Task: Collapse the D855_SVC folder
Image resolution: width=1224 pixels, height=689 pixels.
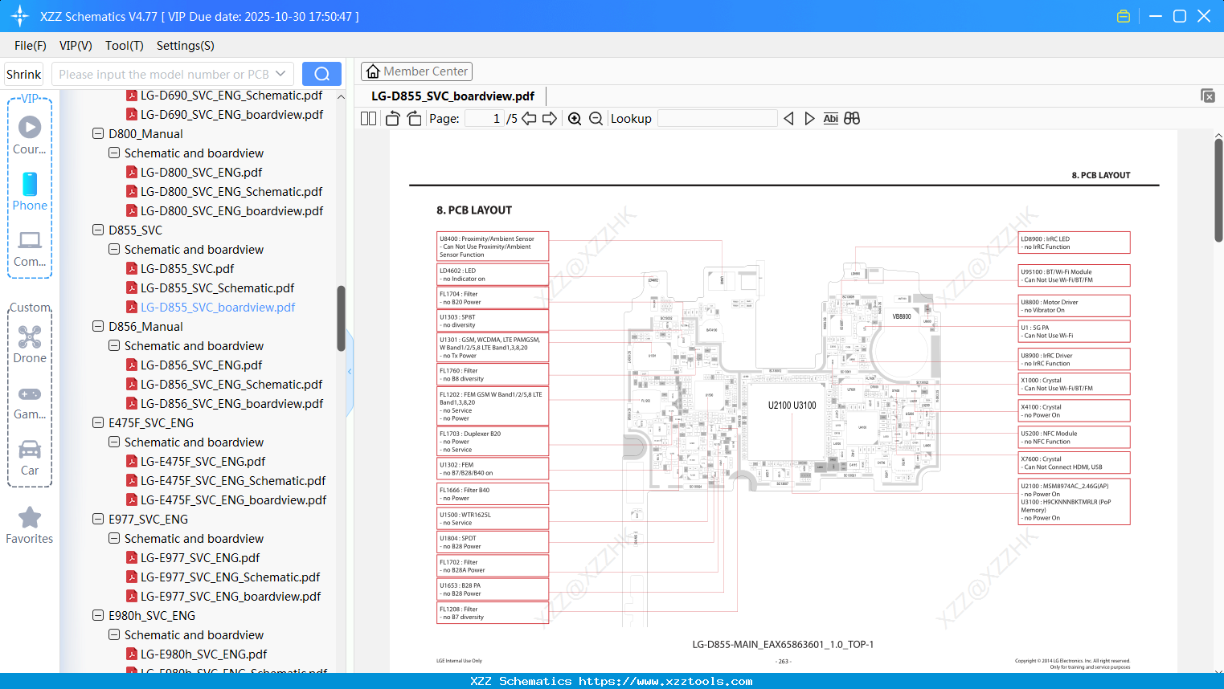Action: pyautogui.click(x=97, y=230)
